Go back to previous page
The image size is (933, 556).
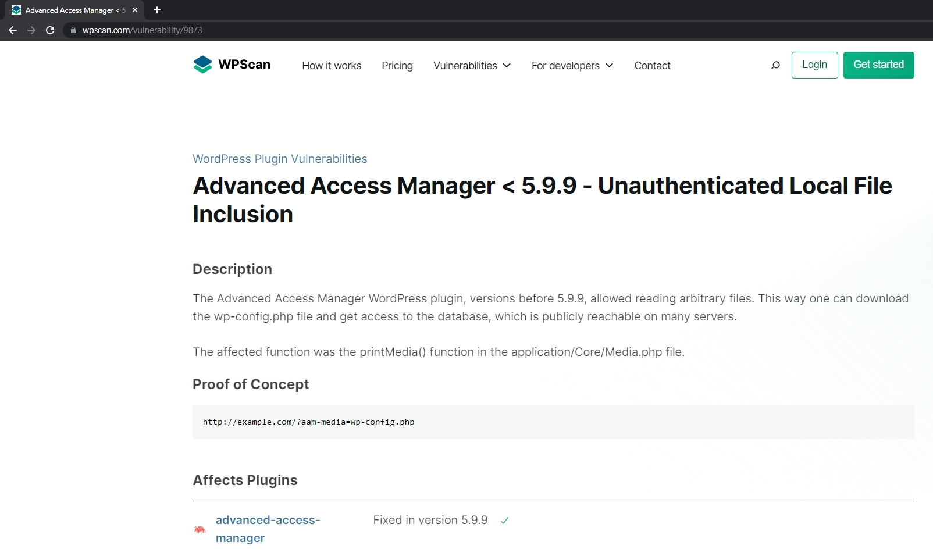pos(13,30)
